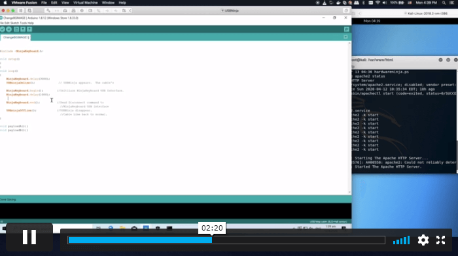Select the ChangeBGIMAGE sketch tab

[15, 37]
